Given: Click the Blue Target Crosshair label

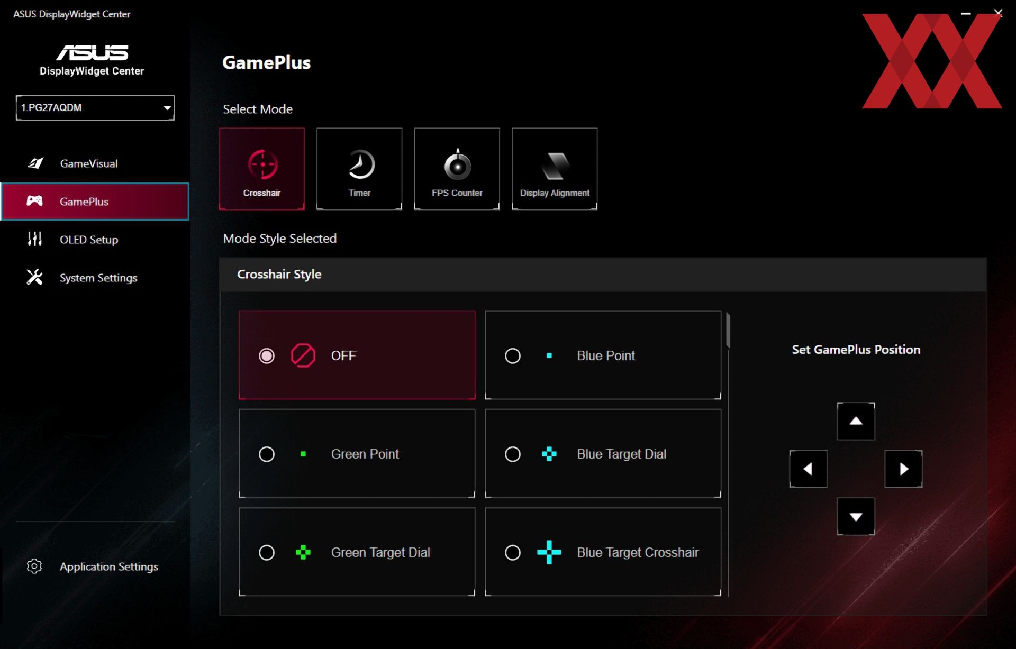Looking at the screenshot, I should point(638,552).
